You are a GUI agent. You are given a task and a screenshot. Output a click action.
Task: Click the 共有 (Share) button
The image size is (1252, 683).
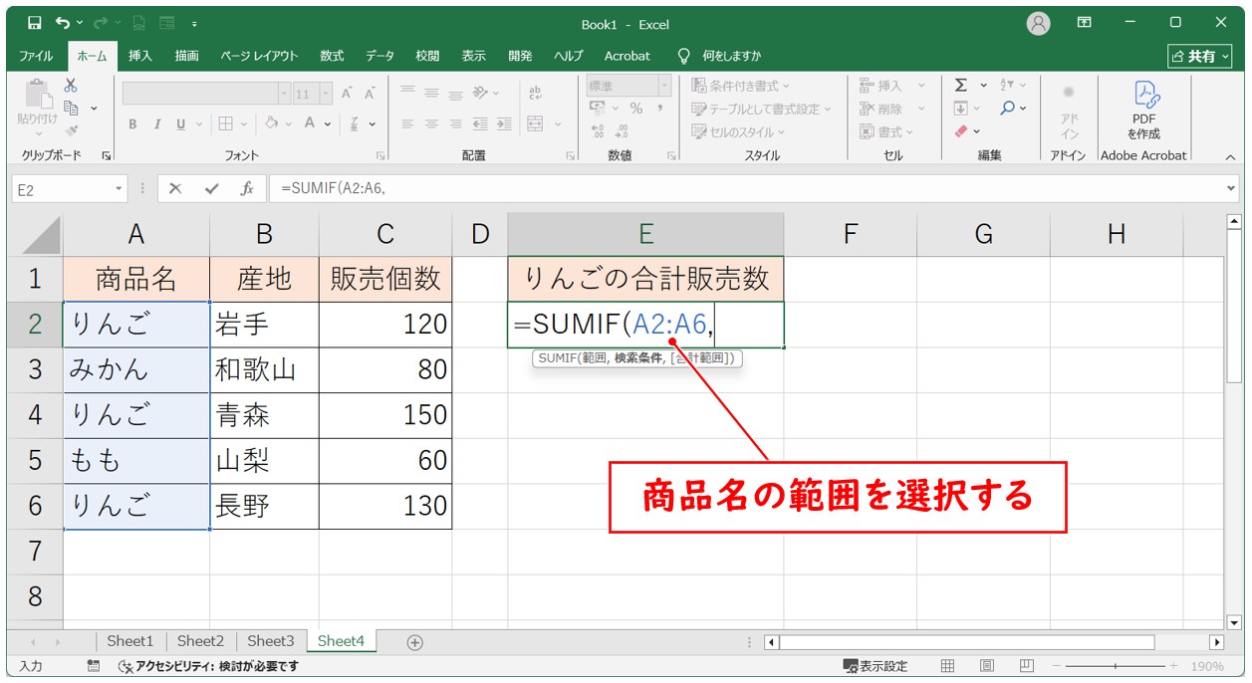(1200, 56)
